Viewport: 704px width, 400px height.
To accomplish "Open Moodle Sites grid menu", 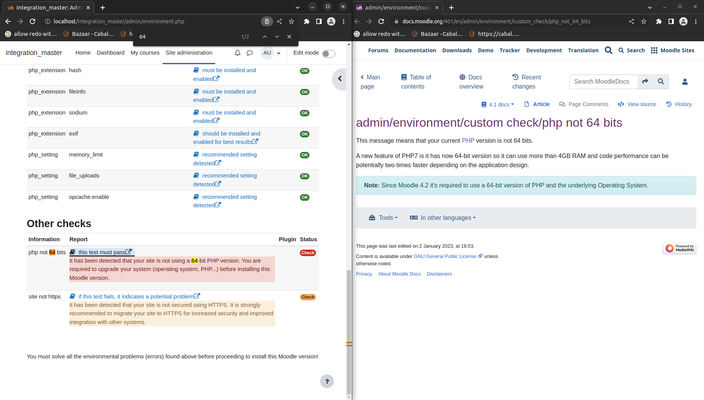I will (672, 50).
